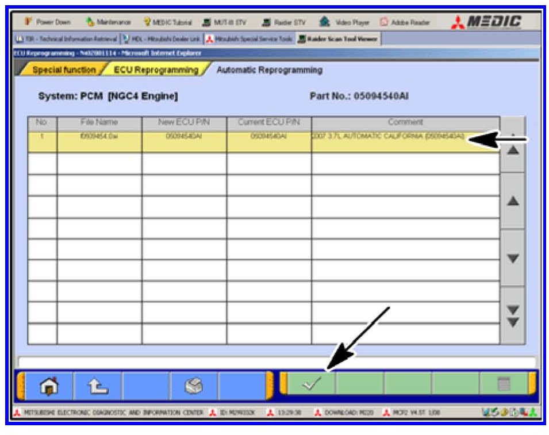Click the File Name column header
Image resolution: width=549 pixels, height=435 pixels.
tap(99, 122)
